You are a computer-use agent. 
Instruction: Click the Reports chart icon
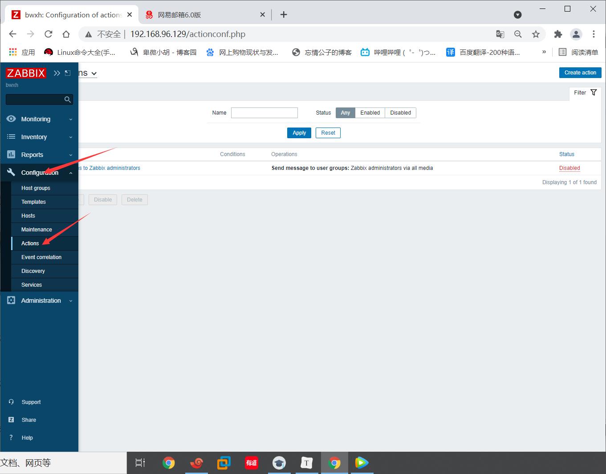point(11,155)
